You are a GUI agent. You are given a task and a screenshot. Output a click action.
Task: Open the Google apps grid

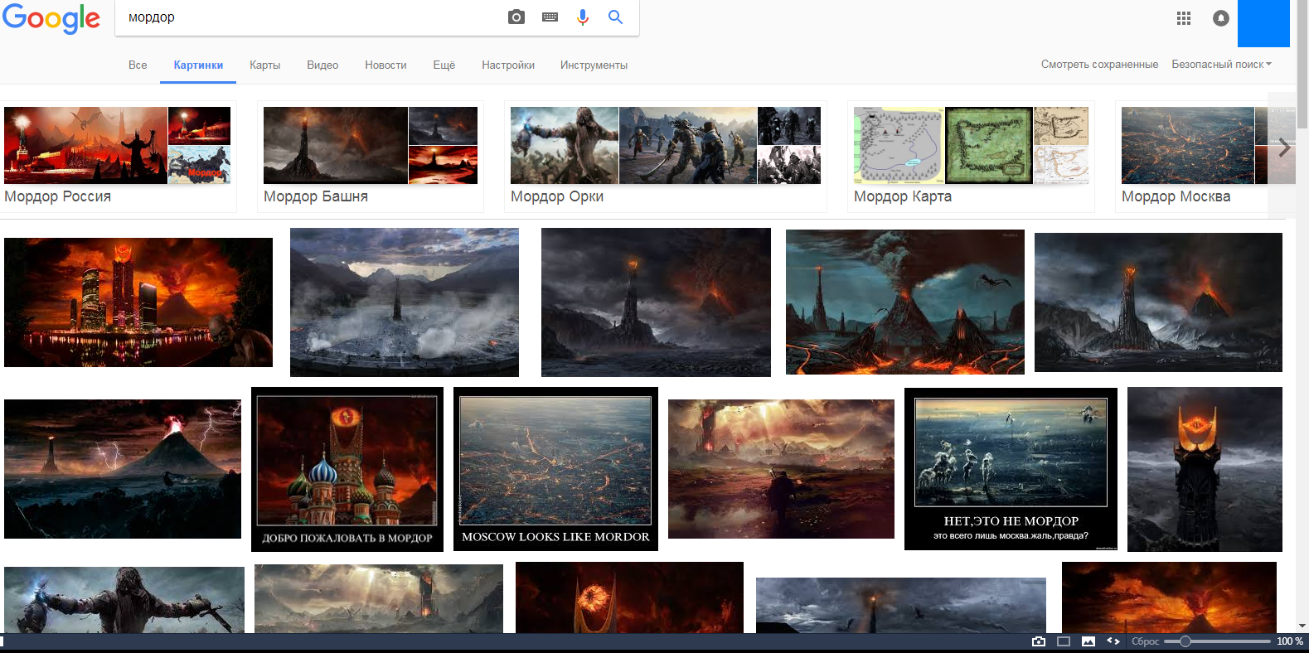(x=1184, y=18)
